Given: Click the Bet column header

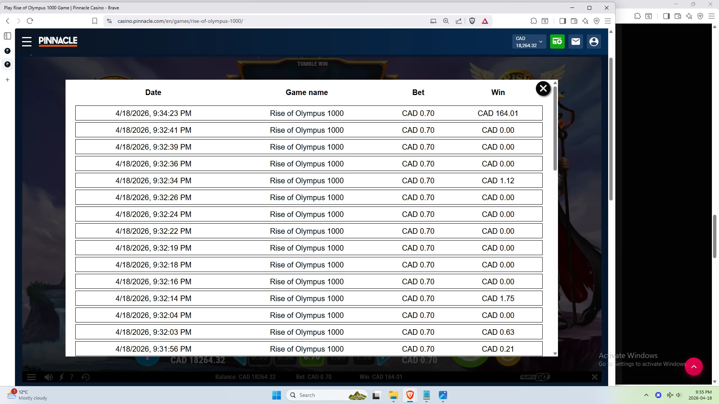Looking at the screenshot, I should pyautogui.click(x=418, y=92).
